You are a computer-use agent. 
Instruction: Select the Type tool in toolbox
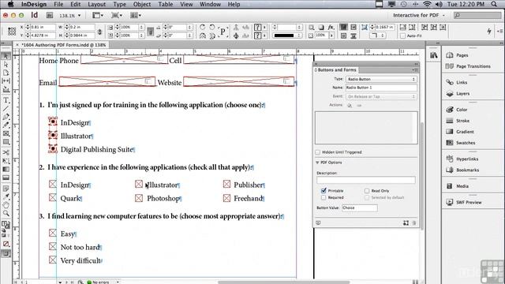6,100
